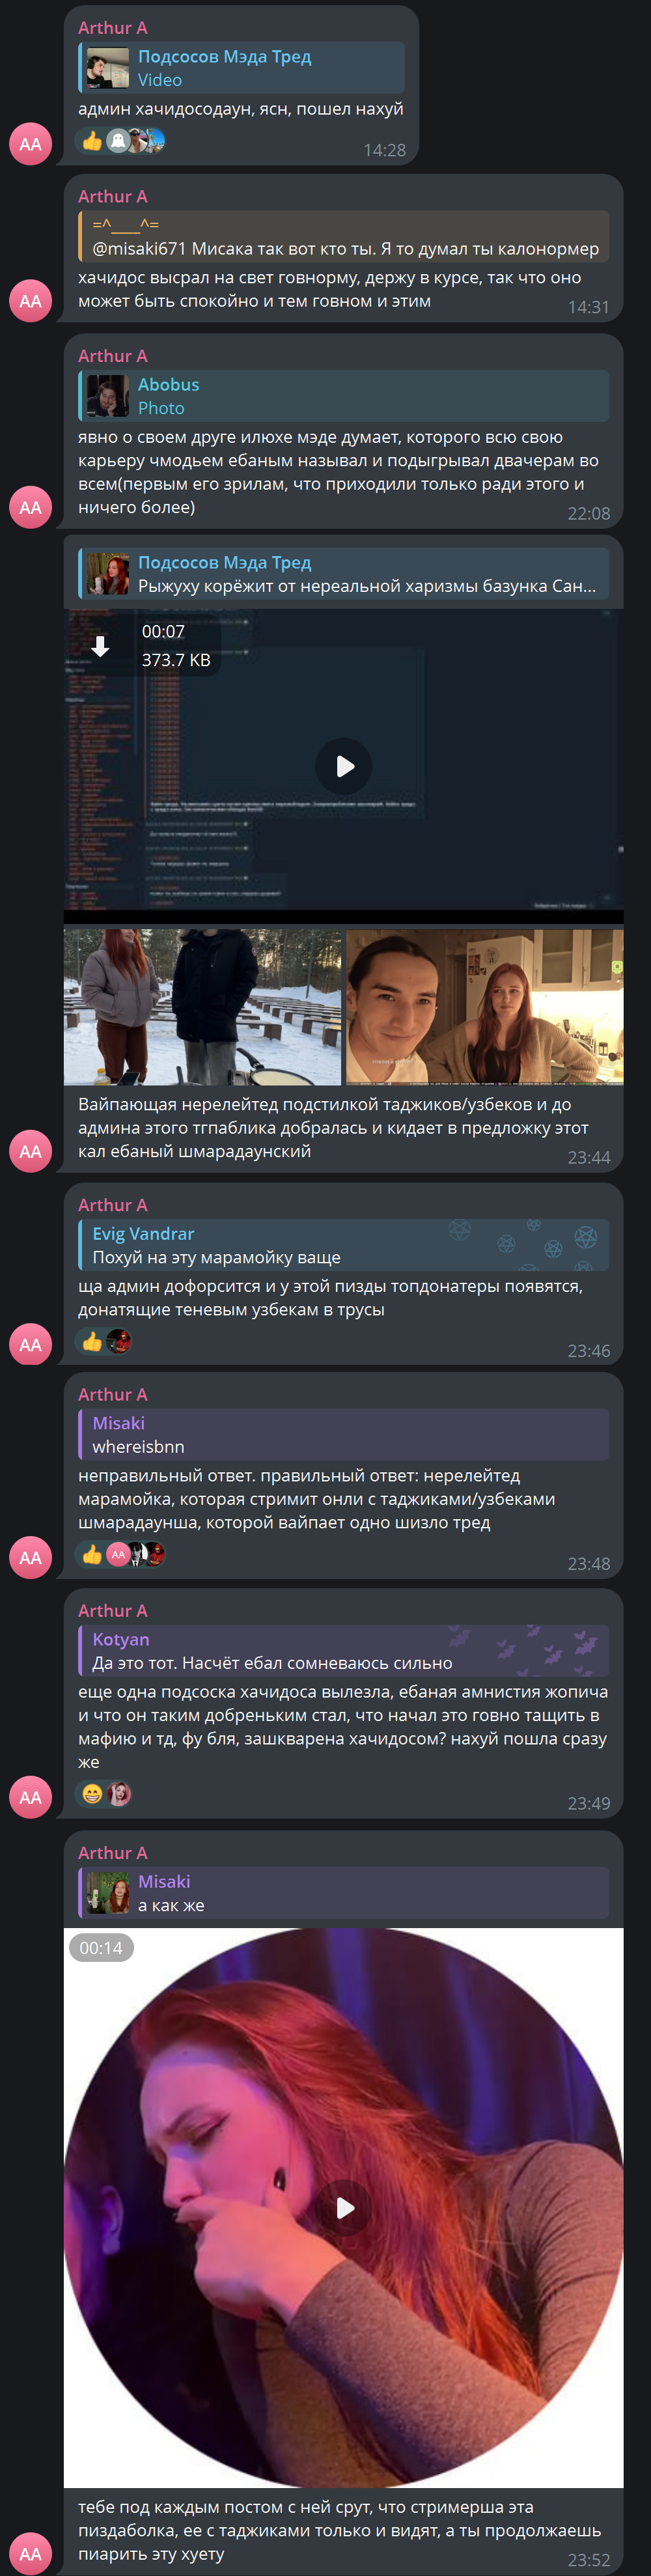
Task: Click thumbs-up reaction on the 23:48 message
Action: pyautogui.click(x=93, y=1554)
